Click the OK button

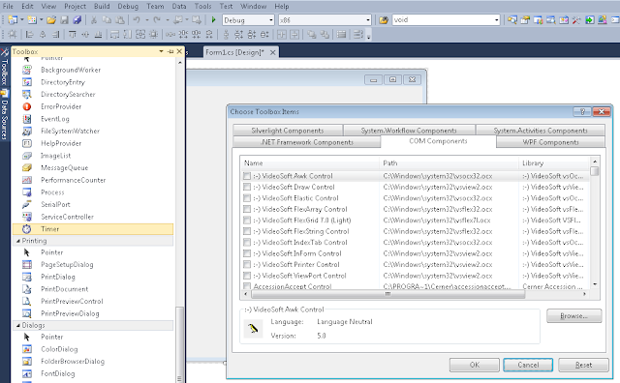475,365
